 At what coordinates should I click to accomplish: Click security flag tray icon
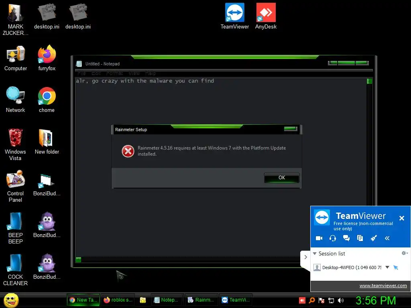tap(321, 300)
